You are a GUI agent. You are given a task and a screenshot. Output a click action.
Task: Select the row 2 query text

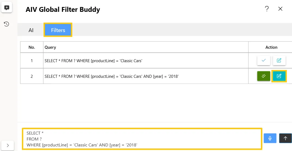coord(111,76)
